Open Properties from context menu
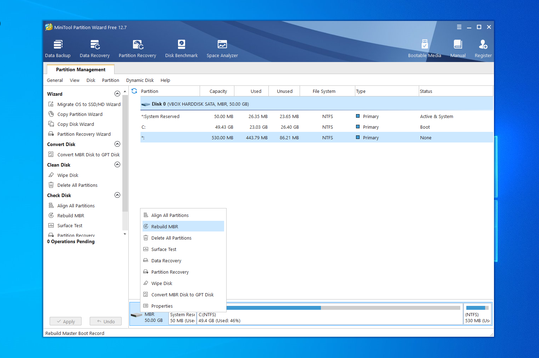This screenshot has height=358, width=539. pos(183,306)
